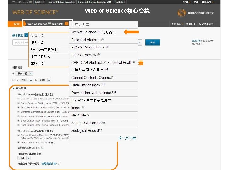Open the 所有年份 timespan dropdown
Image resolution: width=227 pixels, height=170 pixels.
click(25, 73)
